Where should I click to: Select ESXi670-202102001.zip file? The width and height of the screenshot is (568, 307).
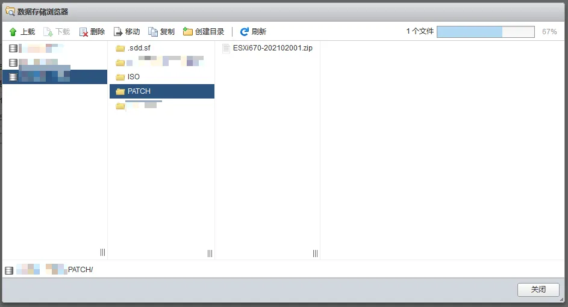click(x=272, y=48)
